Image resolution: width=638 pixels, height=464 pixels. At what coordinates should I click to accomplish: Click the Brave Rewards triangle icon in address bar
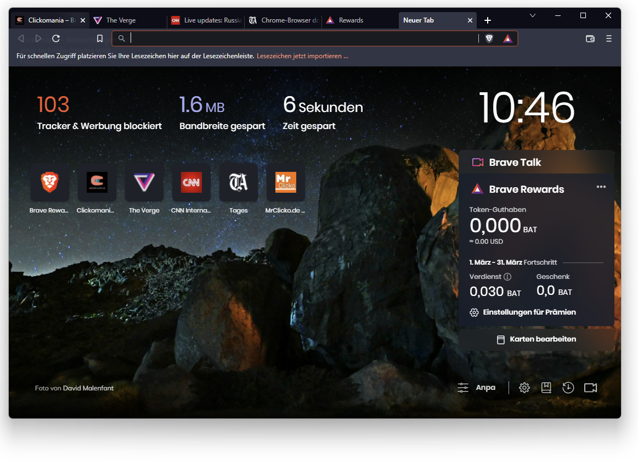507,38
